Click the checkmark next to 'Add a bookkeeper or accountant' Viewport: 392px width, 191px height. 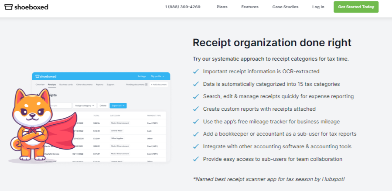pyautogui.click(x=196, y=134)
